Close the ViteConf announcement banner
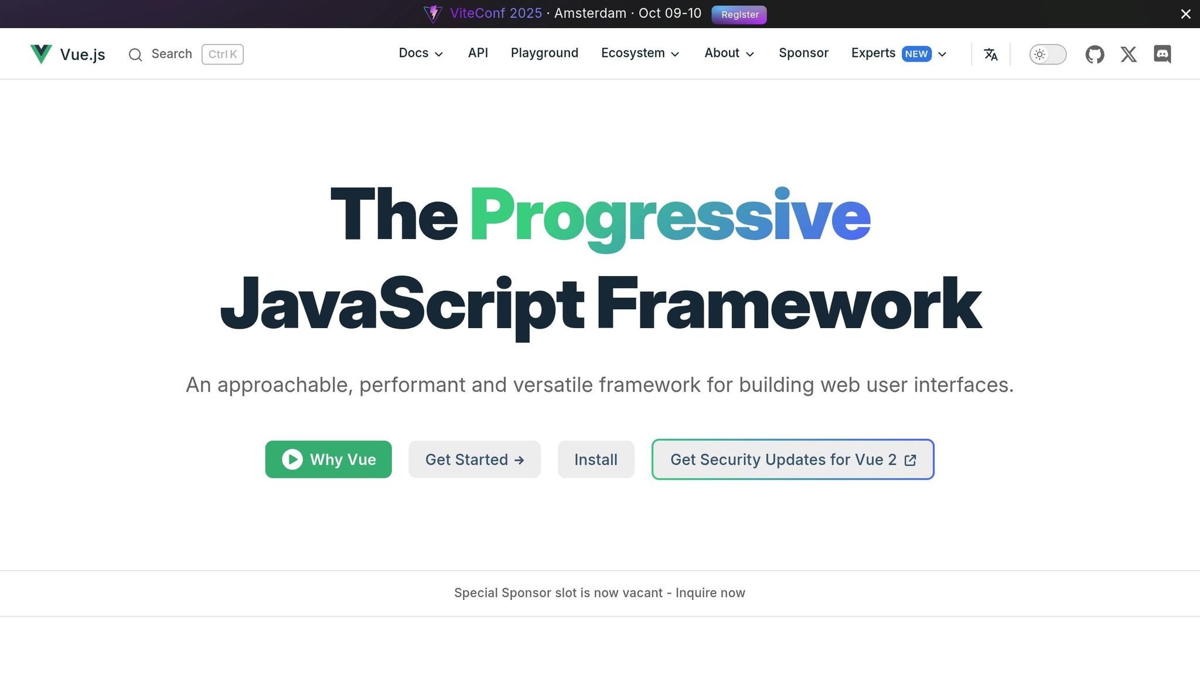This screenshot has height=675, width=1200. pyautogui.click(x=1185, y=14)
